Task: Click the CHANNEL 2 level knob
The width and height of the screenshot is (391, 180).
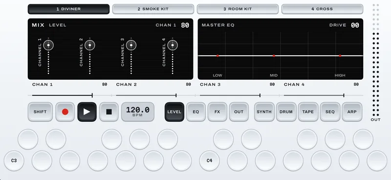Action: 90,45
